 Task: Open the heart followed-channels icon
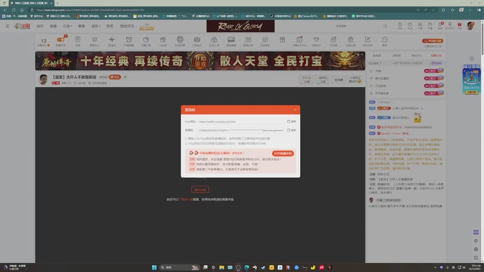click(x=410, y=25)
